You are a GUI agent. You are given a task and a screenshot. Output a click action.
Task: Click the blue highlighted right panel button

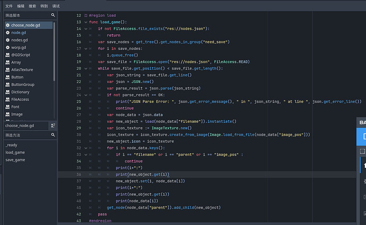click(x=362, y=137)
